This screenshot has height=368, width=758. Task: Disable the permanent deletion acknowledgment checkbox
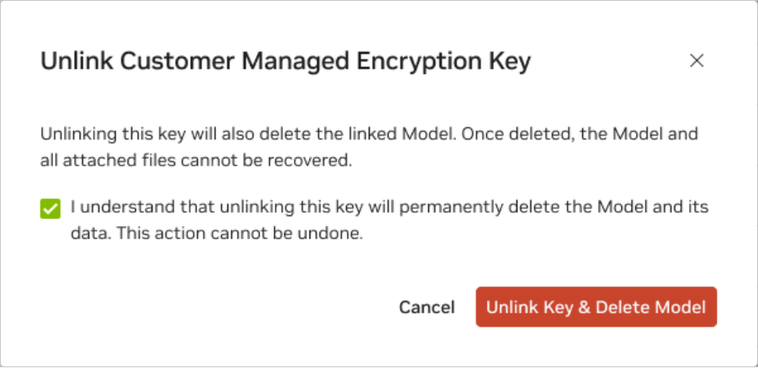51,209
